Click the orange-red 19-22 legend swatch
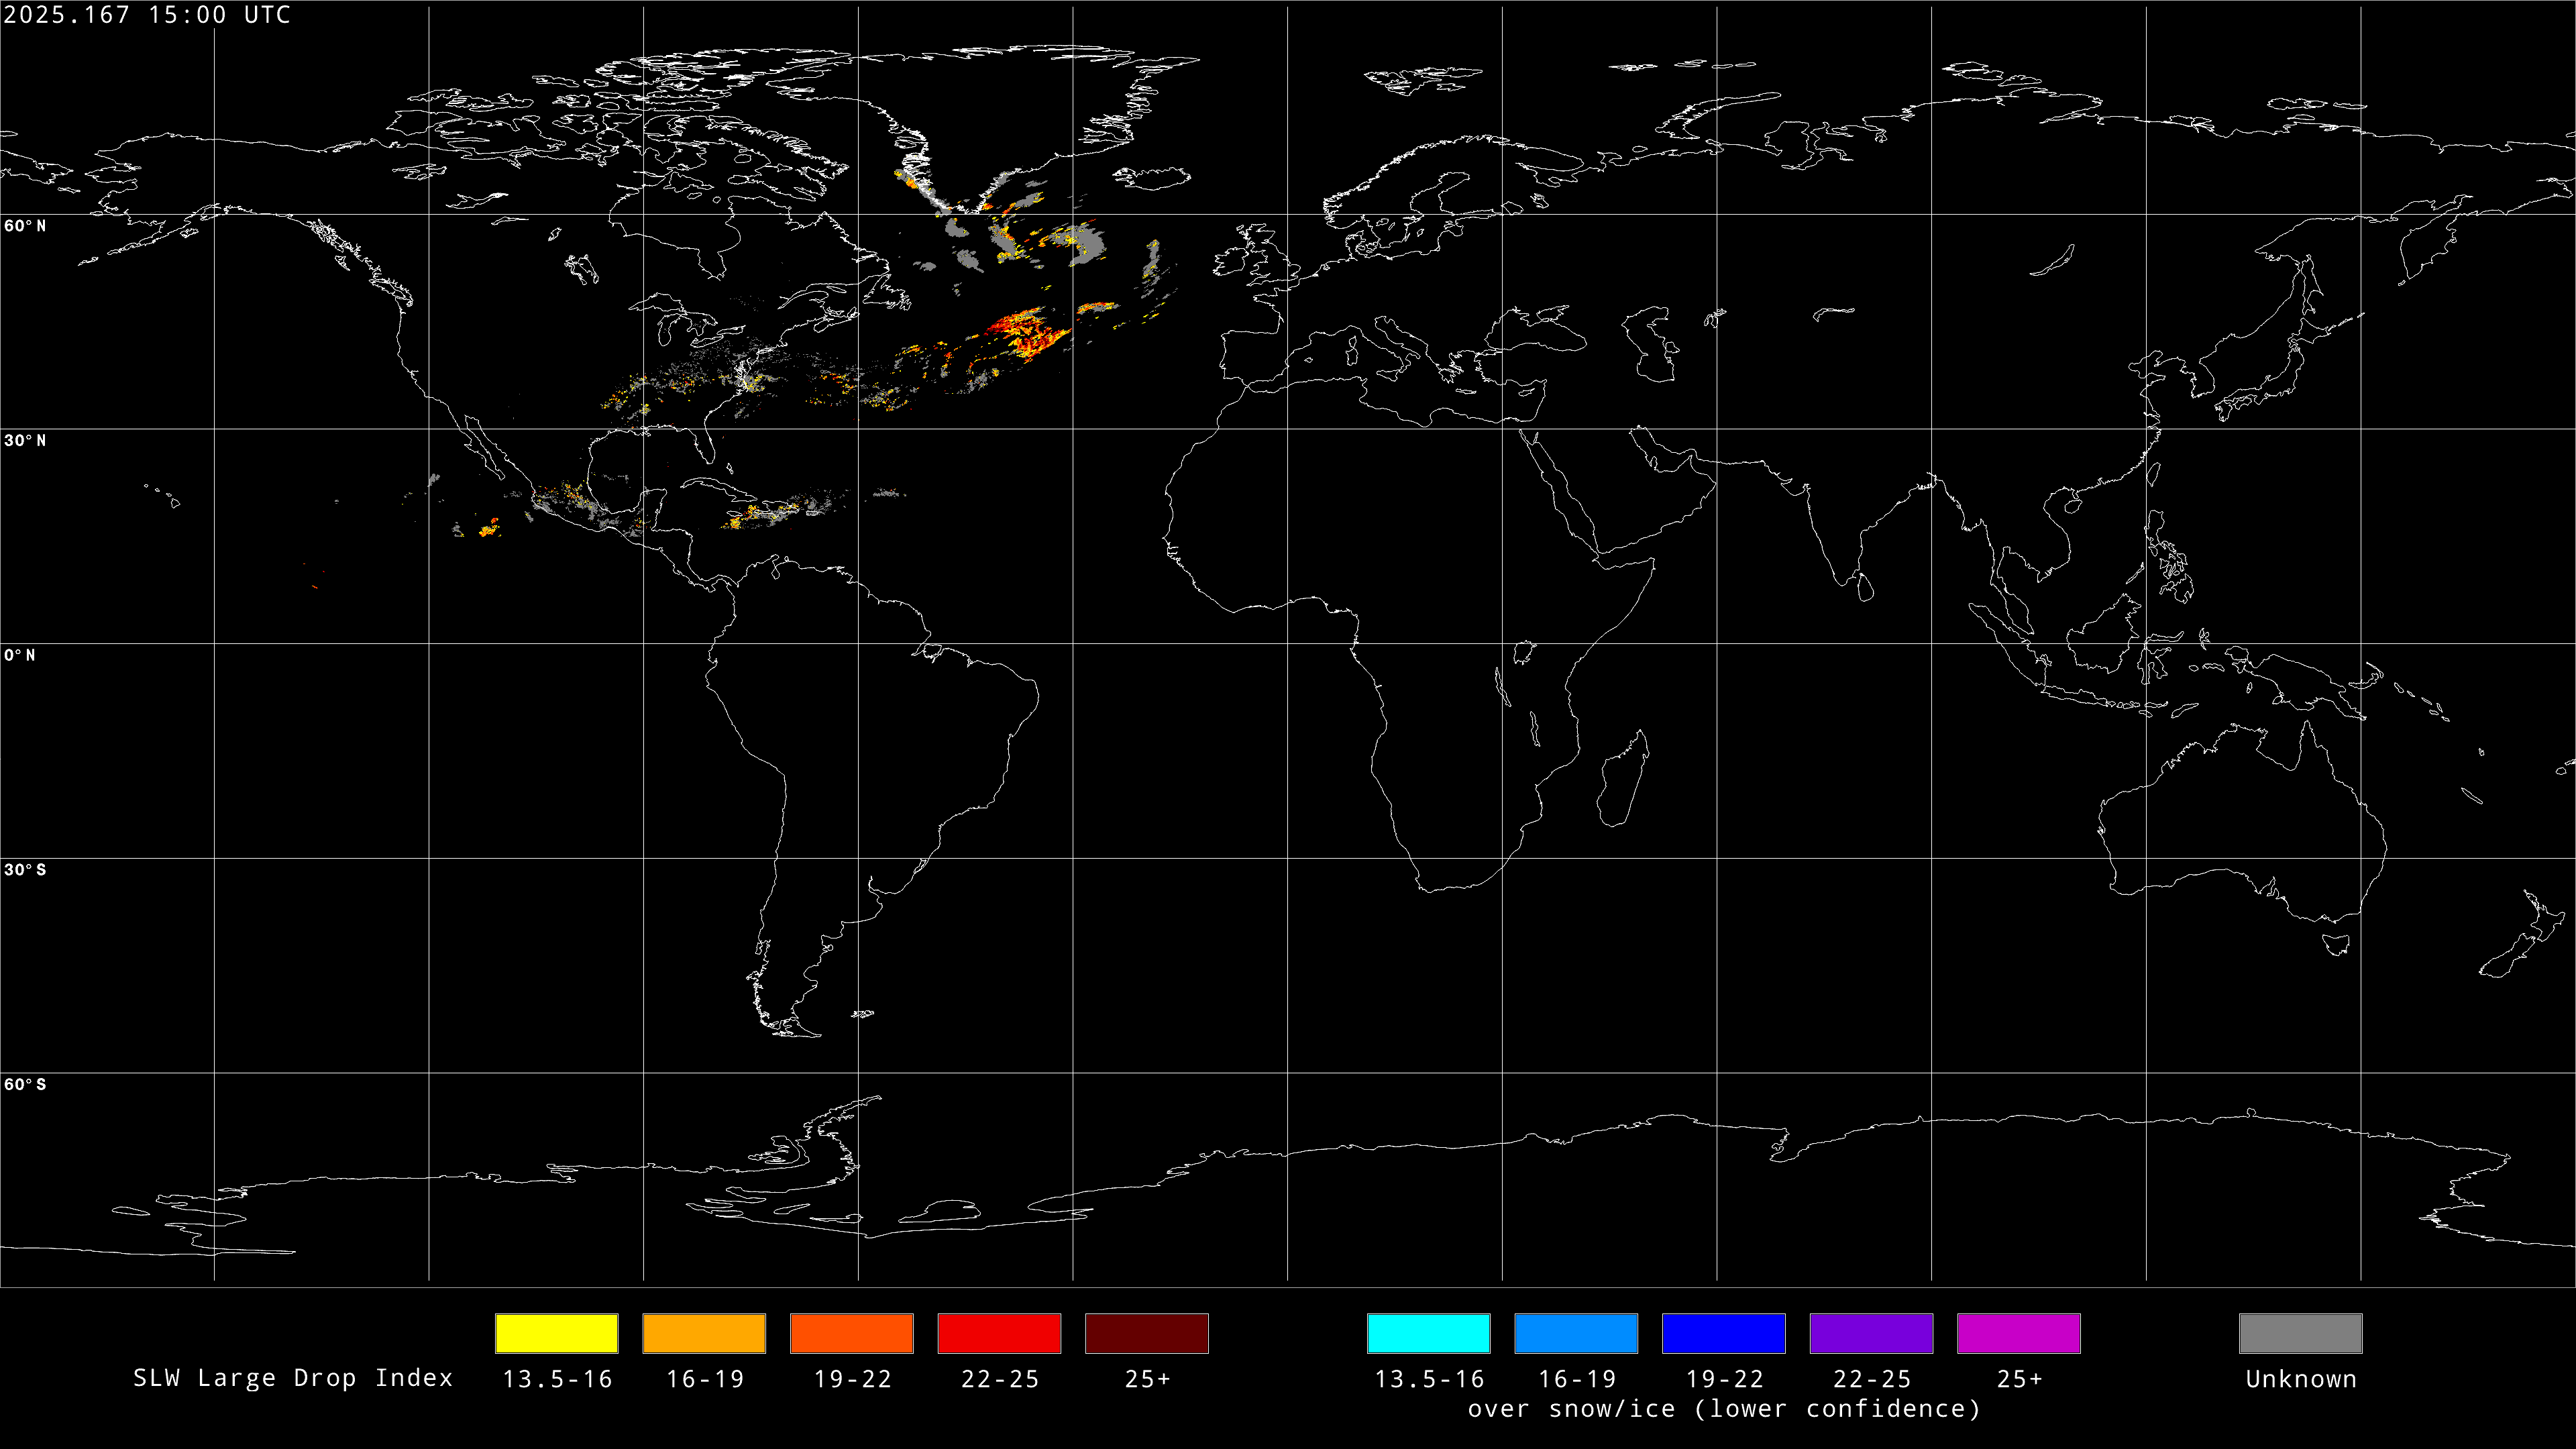This screenshot has width=2576, height=1449. pos(851,1333)
